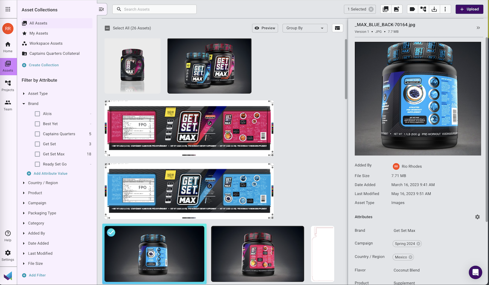Clear the 1 Selected chip

click(371, 9)
